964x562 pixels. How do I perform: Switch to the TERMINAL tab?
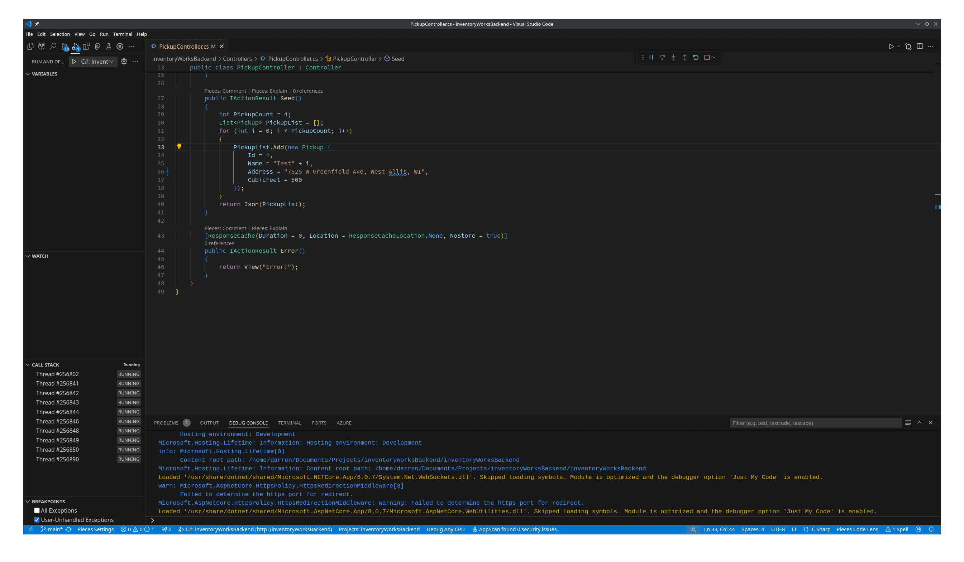click(290, 422)
